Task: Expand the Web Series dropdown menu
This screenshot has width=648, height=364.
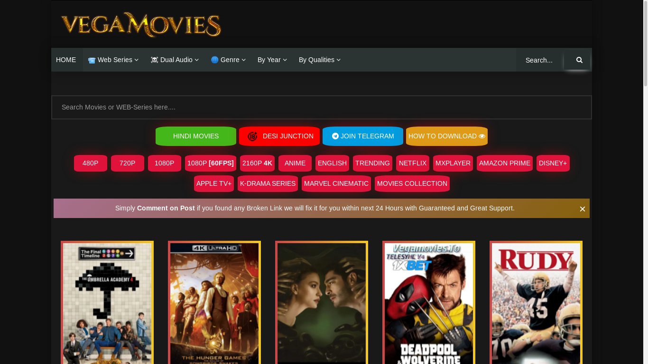Action: 113,60
